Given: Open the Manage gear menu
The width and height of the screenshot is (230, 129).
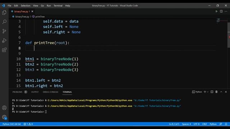Looking at the screenshot, I should [x=4, y=117].
